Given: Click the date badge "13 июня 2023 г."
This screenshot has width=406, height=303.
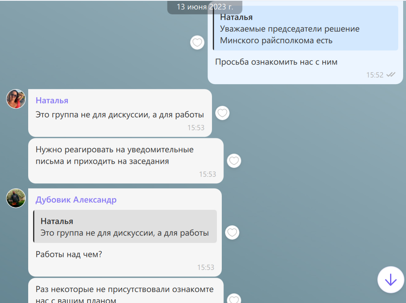Looking at the screenshot, I should (205, 7).
